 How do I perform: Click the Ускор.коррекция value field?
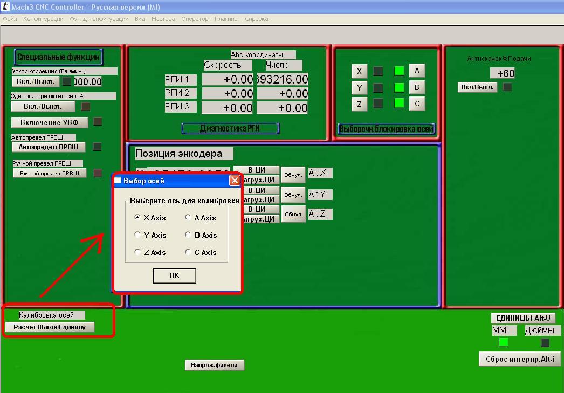pos(88,81)
